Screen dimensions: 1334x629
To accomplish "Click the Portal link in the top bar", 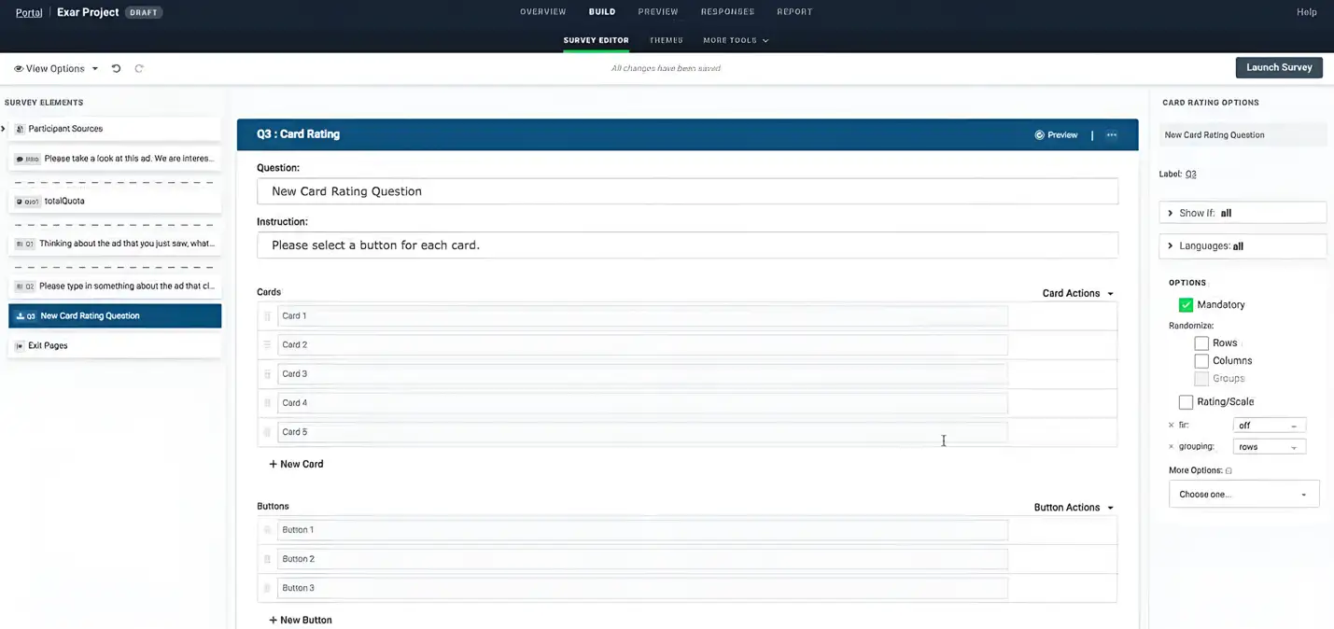I will [x=28, y=12].
